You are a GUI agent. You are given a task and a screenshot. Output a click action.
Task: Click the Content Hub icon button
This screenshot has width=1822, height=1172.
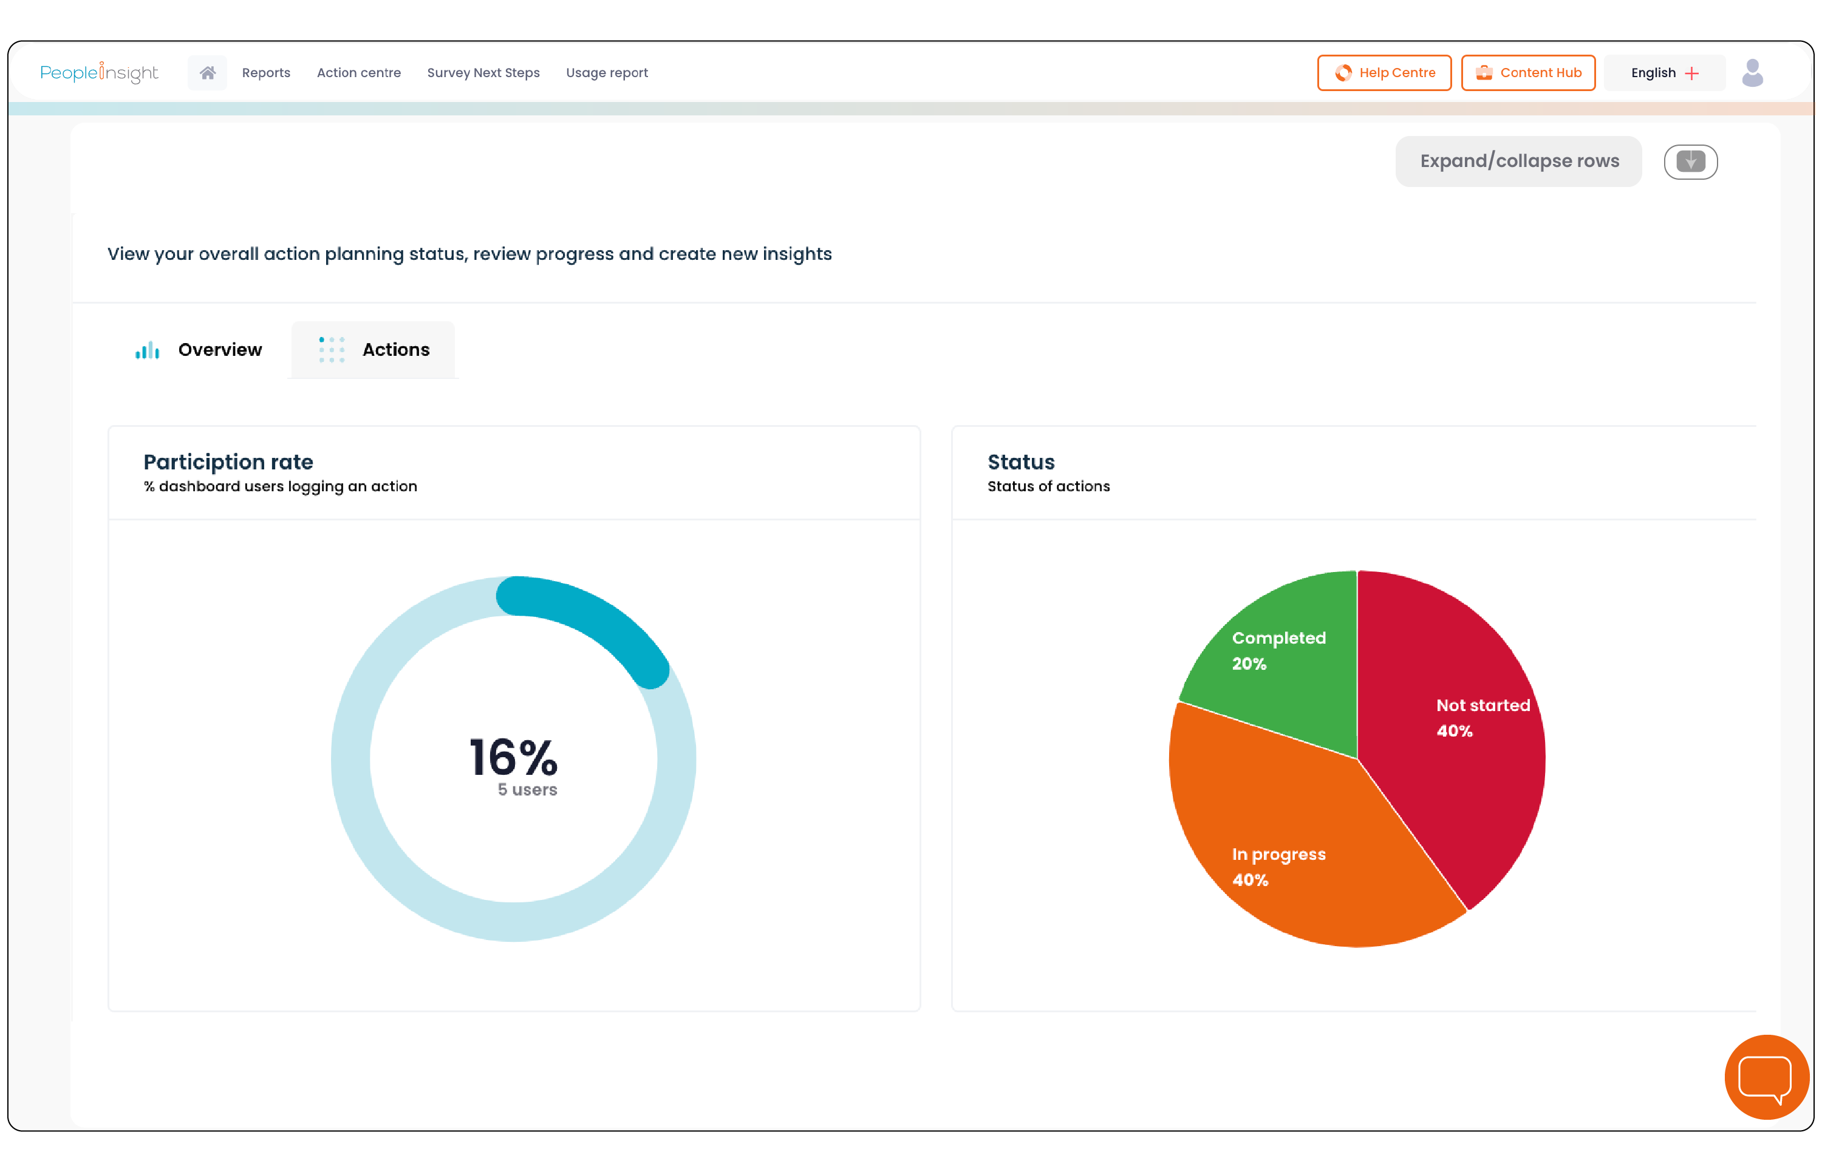[1482, 73]
